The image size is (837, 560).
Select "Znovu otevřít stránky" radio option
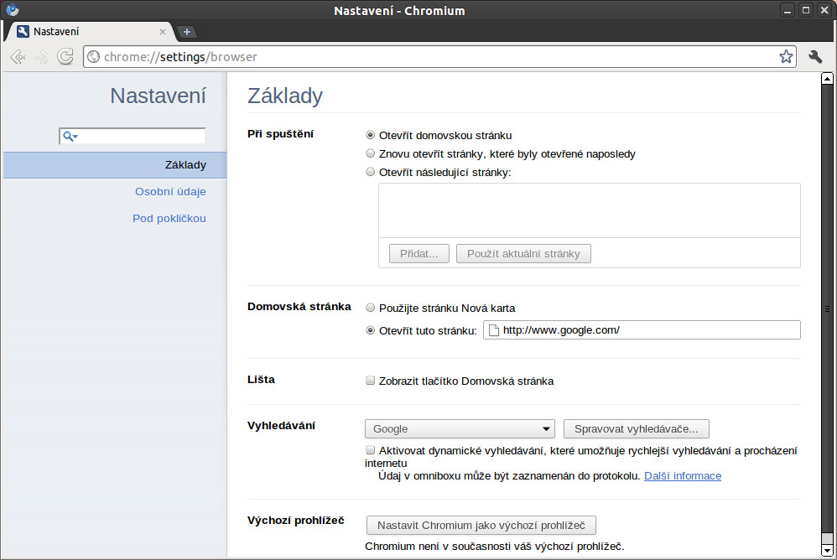(x=370, y=153)
